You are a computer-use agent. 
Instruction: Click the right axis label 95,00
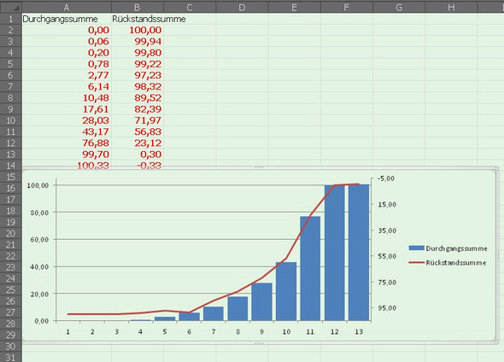[x=387, y=308]
